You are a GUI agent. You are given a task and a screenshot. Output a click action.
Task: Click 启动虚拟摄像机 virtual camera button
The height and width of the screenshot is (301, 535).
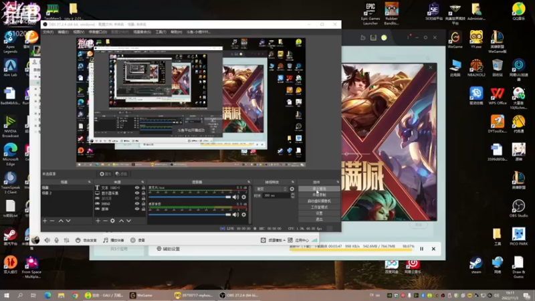pos(319,201)
